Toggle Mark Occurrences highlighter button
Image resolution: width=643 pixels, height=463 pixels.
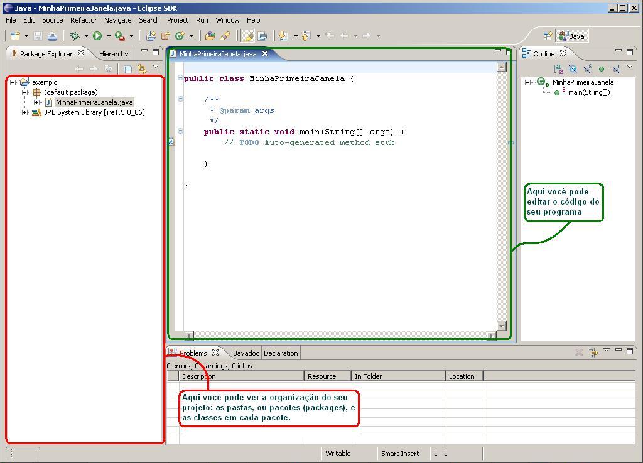tap(247, 36)
